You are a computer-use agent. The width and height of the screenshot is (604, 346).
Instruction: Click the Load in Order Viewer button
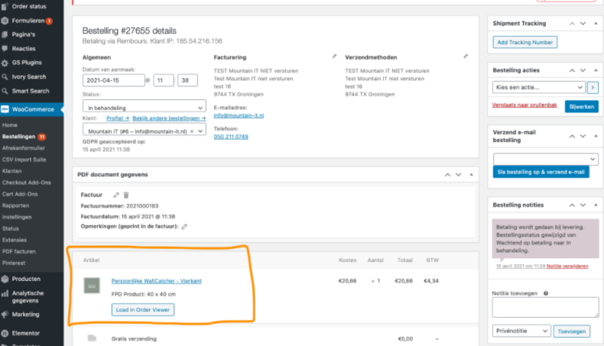(x=143, y=310)
